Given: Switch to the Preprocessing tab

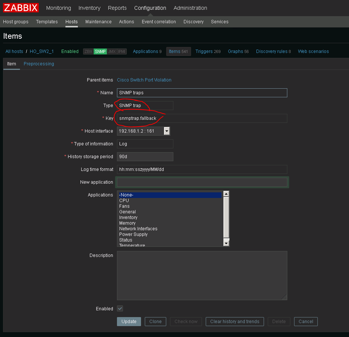Looking at the screenshot, I should click(39, 64).
